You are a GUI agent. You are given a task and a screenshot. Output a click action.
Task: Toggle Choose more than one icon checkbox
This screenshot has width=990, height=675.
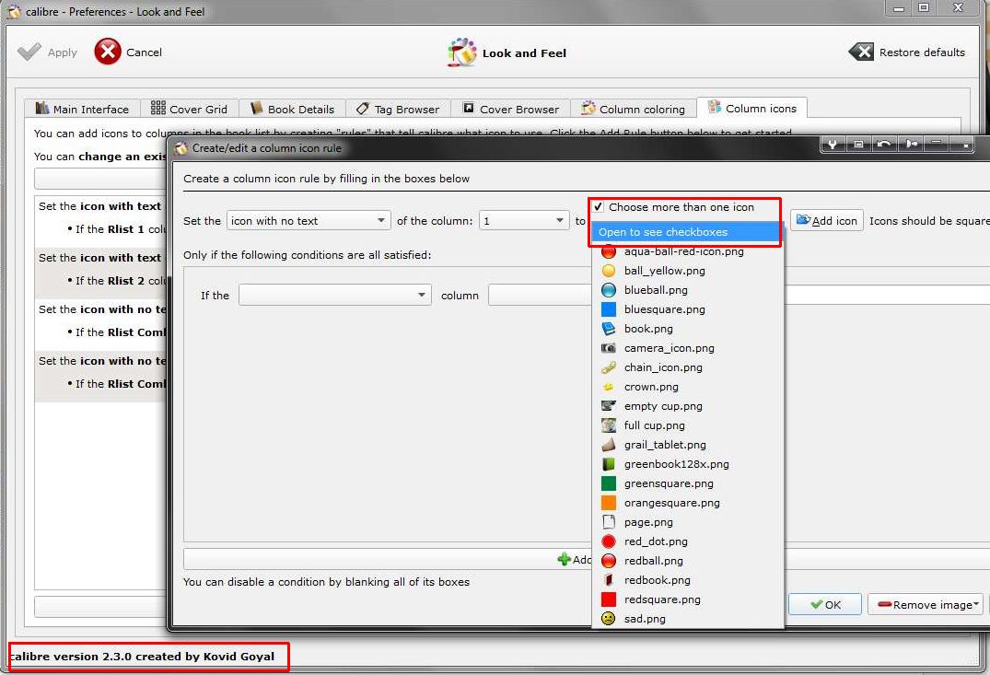pyautogui.click(x=598, y=207)
